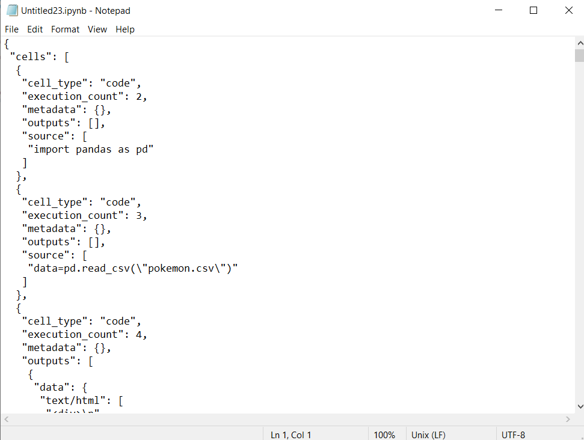
Task: Click the right arrow of horizontal scrollbar
Action: [x=568, y=419]
